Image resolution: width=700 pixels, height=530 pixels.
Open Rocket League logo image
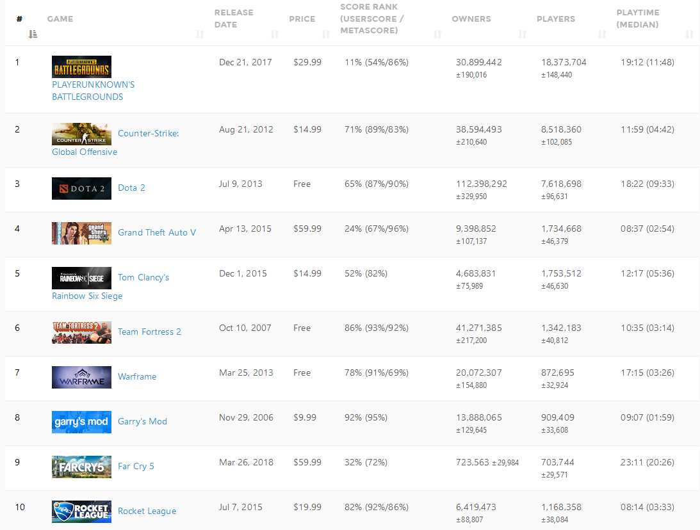[x=82, y=511]
